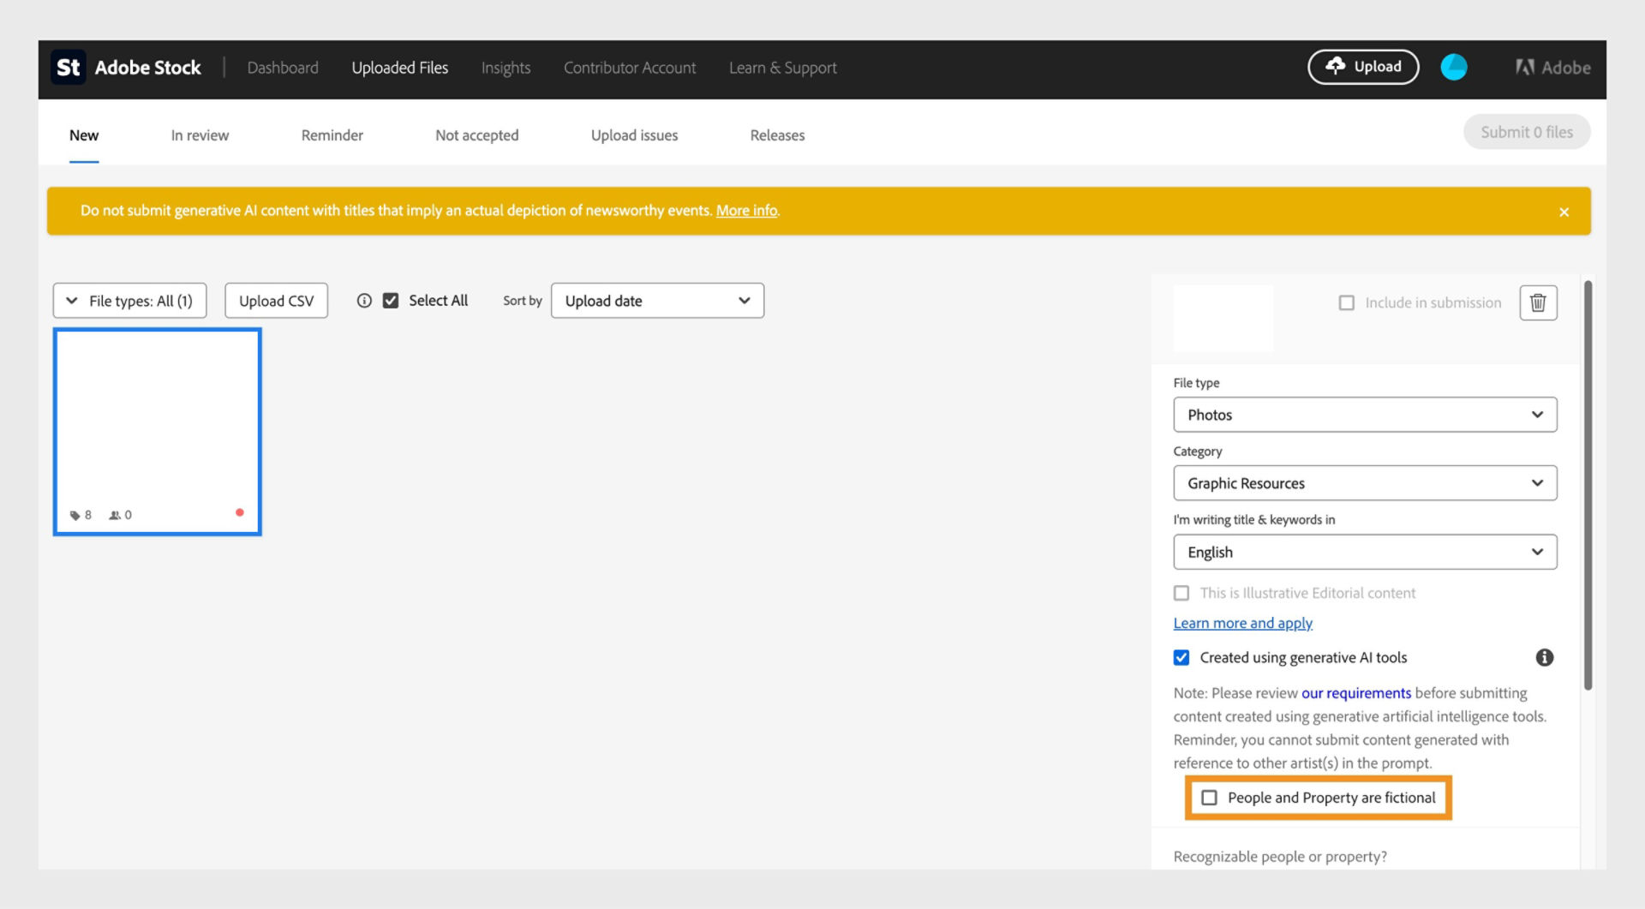Switch to the Reminder tab
The width and height of the screenshot is (1645, 909).
point(332,135)
